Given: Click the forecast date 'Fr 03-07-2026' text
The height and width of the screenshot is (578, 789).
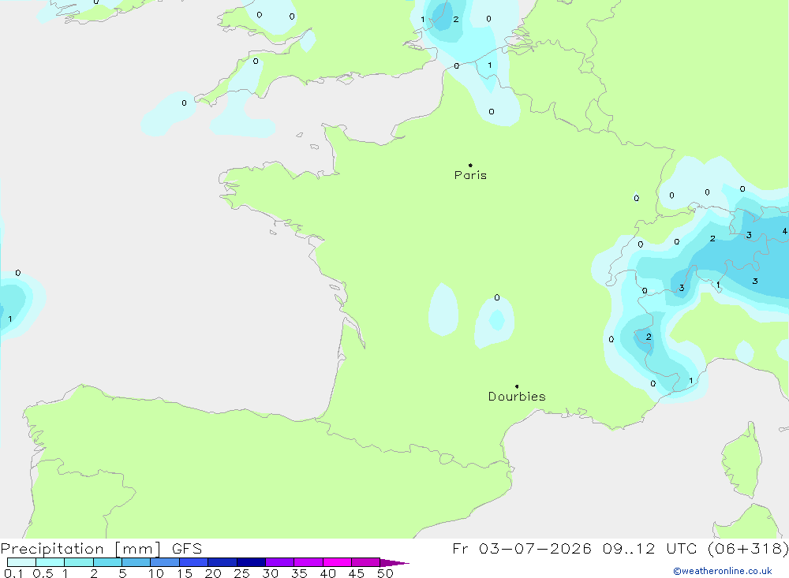Looking at the screenshot, I should click(x=522, y=548).
